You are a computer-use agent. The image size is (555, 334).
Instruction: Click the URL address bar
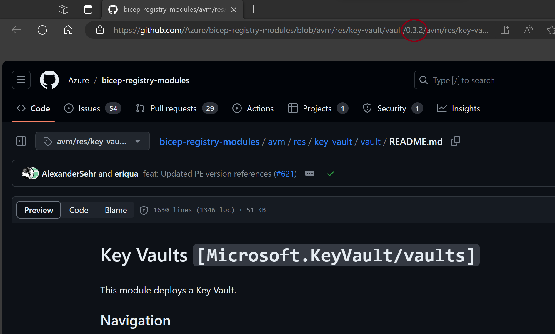coord(301,30)
